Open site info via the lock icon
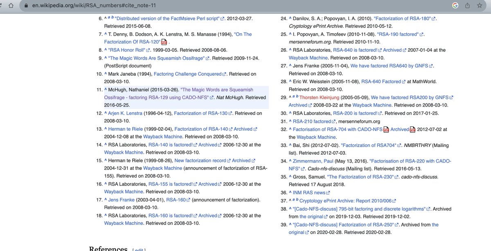The width and height of the screenshot is (491, 251). coord(26,6)
